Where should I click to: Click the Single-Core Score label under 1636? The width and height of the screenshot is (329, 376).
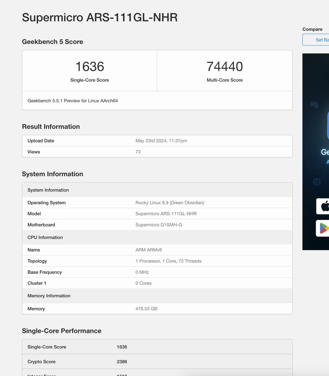(90, 80)
